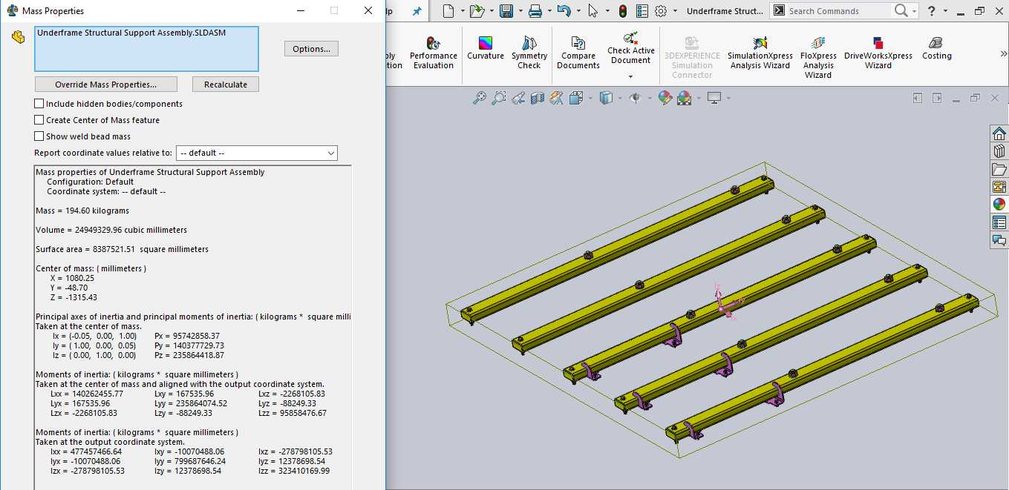Click the Help question mark button
This screenshot has width=1009, height=490.
coord(931,11)
